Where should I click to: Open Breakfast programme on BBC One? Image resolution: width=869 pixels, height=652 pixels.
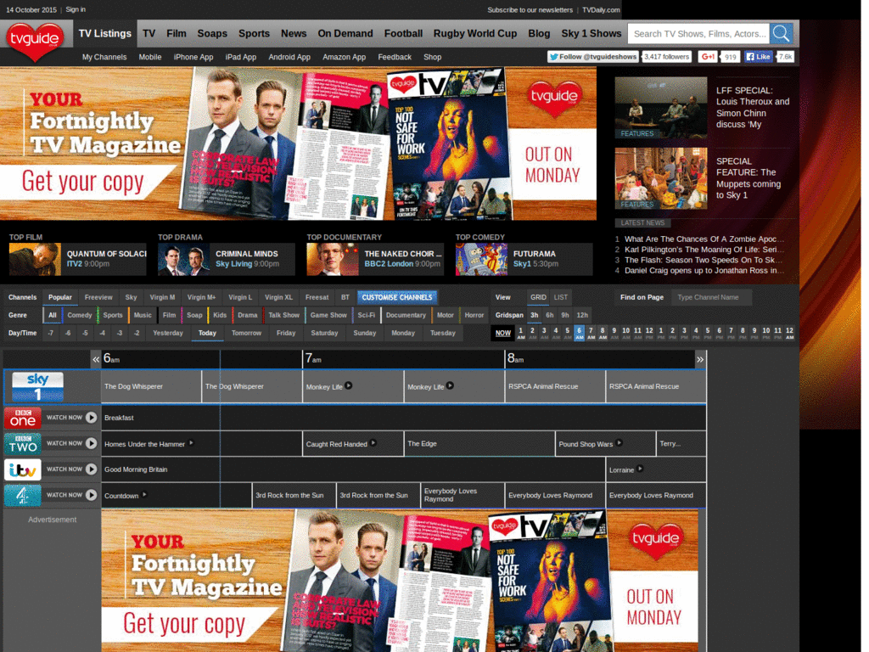(403, 418)
